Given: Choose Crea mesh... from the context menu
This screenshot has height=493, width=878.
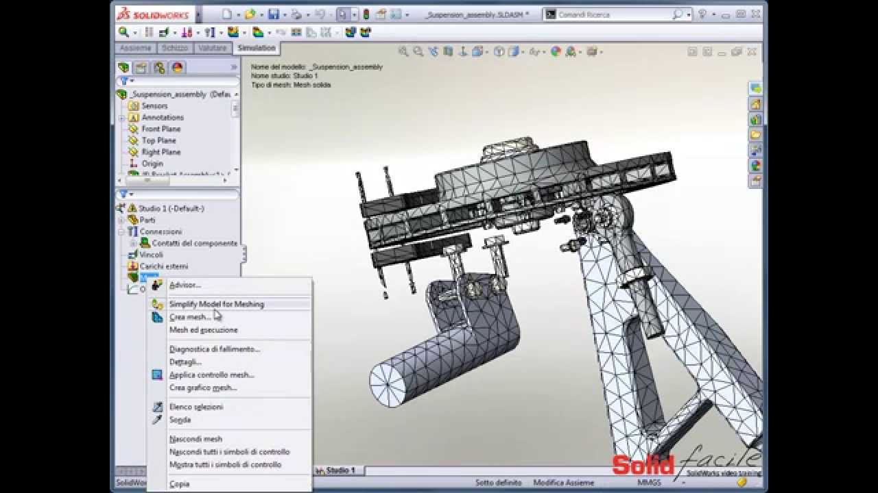Looking at the screenshot, I should coord(190,317).
